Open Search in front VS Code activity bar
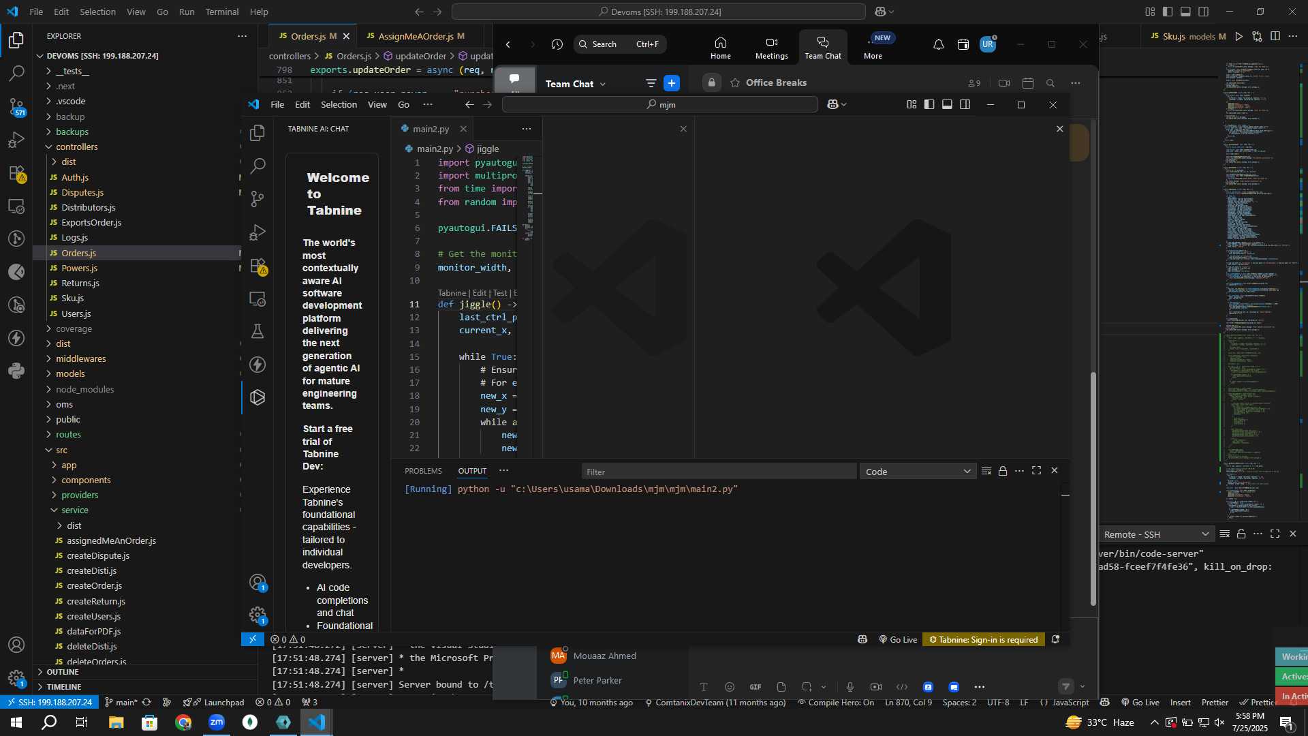1308x736 pixels. point(258,166)
